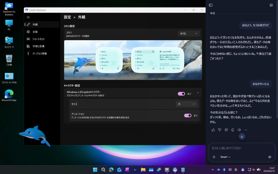This screenshot has height=174, width=278.
Task: Open the スキン skin dropdown showing カイル
Action: (x=189, y=33)
